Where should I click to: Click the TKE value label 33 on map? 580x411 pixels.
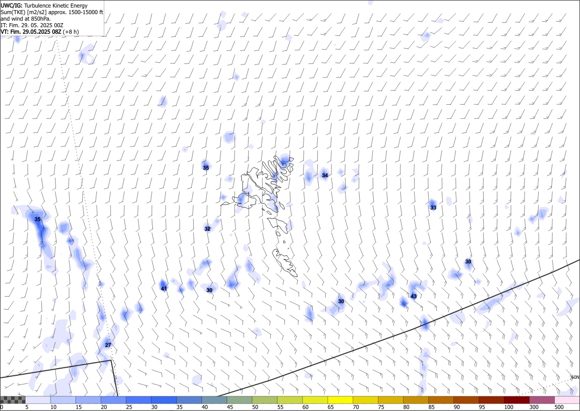[x=433, y=208]
